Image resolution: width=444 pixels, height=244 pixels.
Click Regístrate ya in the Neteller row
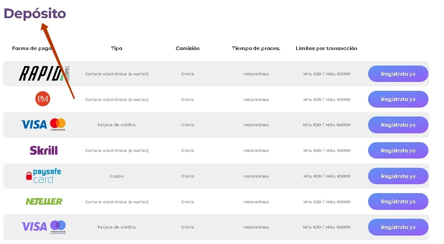(x=398, y=201)
